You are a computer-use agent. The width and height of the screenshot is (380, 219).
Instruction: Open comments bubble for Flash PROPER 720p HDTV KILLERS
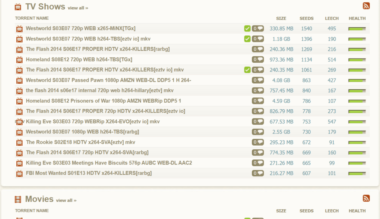(258, 111)
